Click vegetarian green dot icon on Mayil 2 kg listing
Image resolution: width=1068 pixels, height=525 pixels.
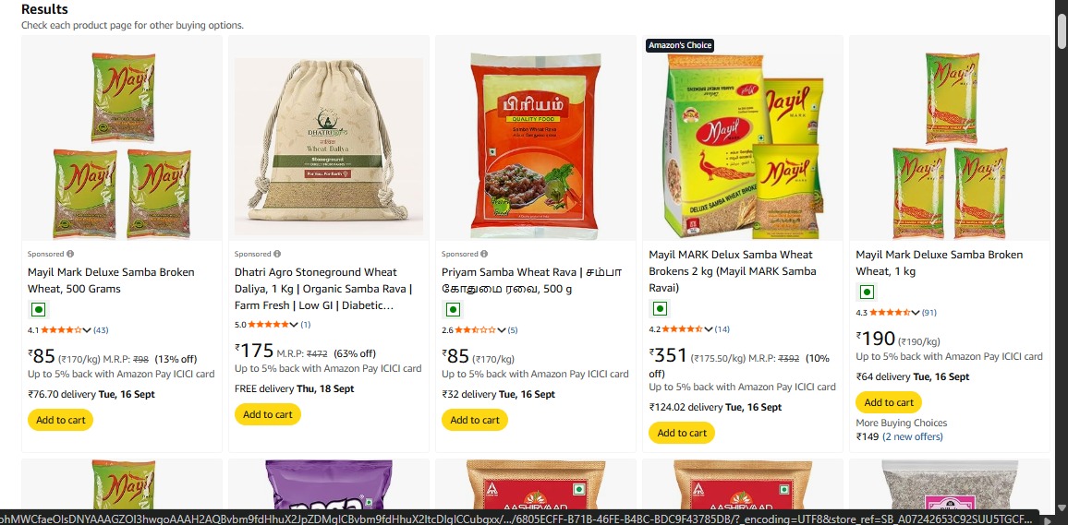(x=660, y=309)
